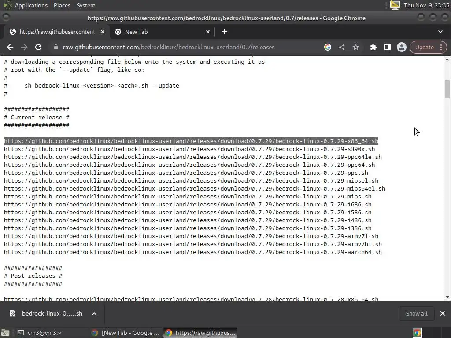The height and width of the screenshot is (338, 451).
Task: Click the 0.7.29 s390x.sh URL line
Action: [x=189, y=149]
